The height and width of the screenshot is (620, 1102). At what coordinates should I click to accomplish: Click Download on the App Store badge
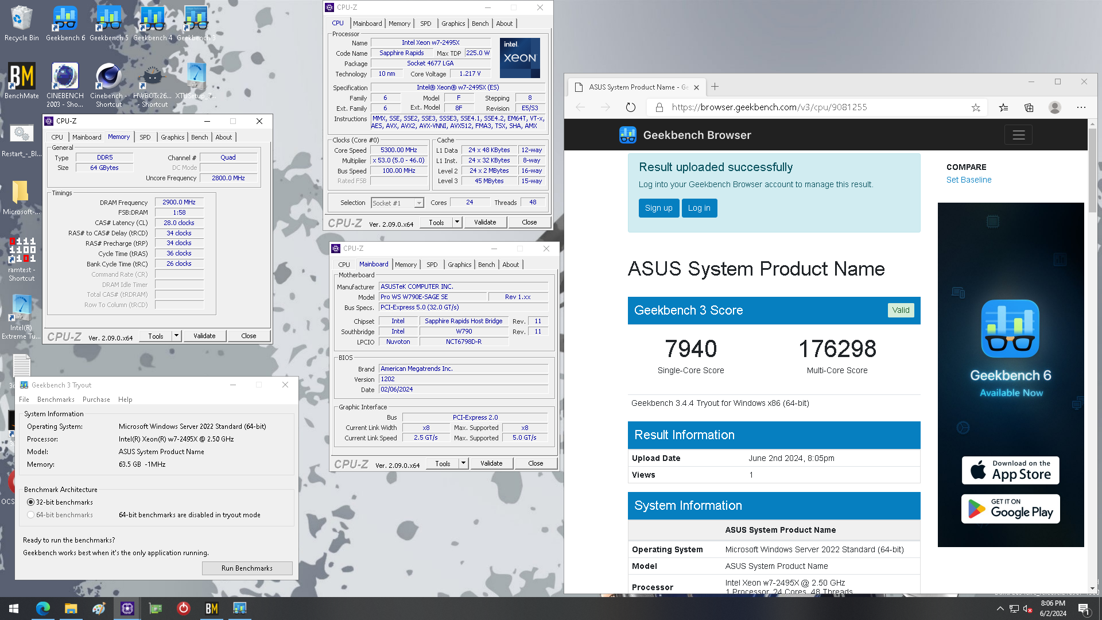(1011, 471)
